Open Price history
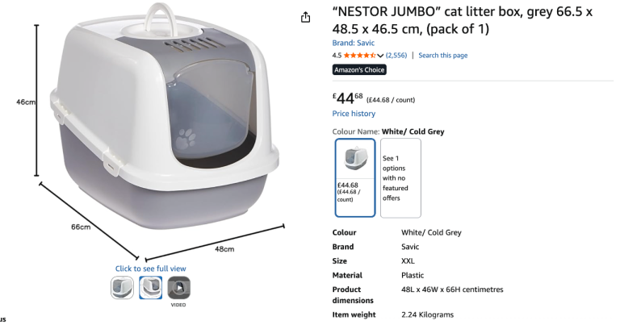Screen dimensions: 620x325 tap(354, 114)
